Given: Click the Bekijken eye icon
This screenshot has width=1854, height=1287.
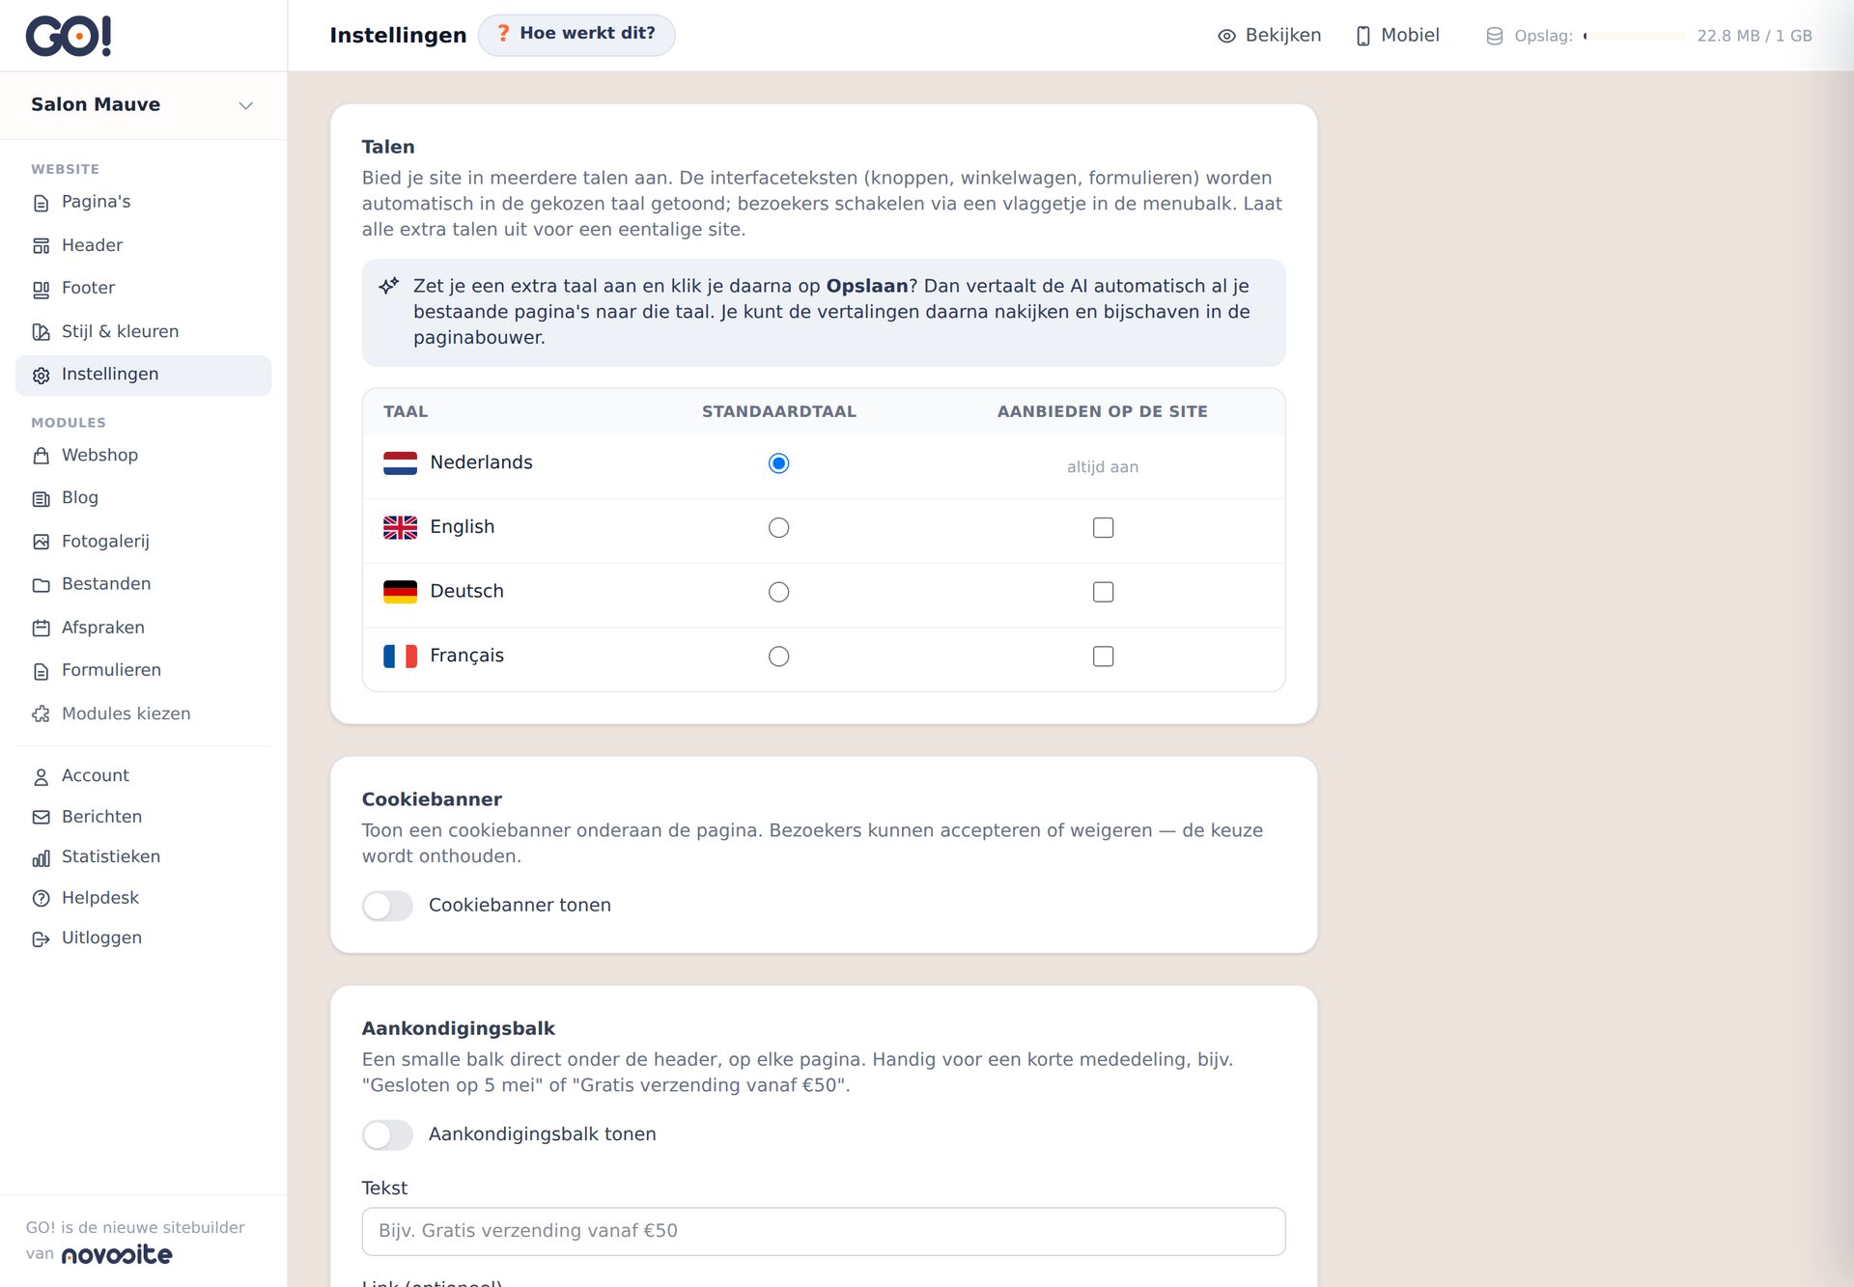Looking at the screenshot, I should click(1226, 36).
